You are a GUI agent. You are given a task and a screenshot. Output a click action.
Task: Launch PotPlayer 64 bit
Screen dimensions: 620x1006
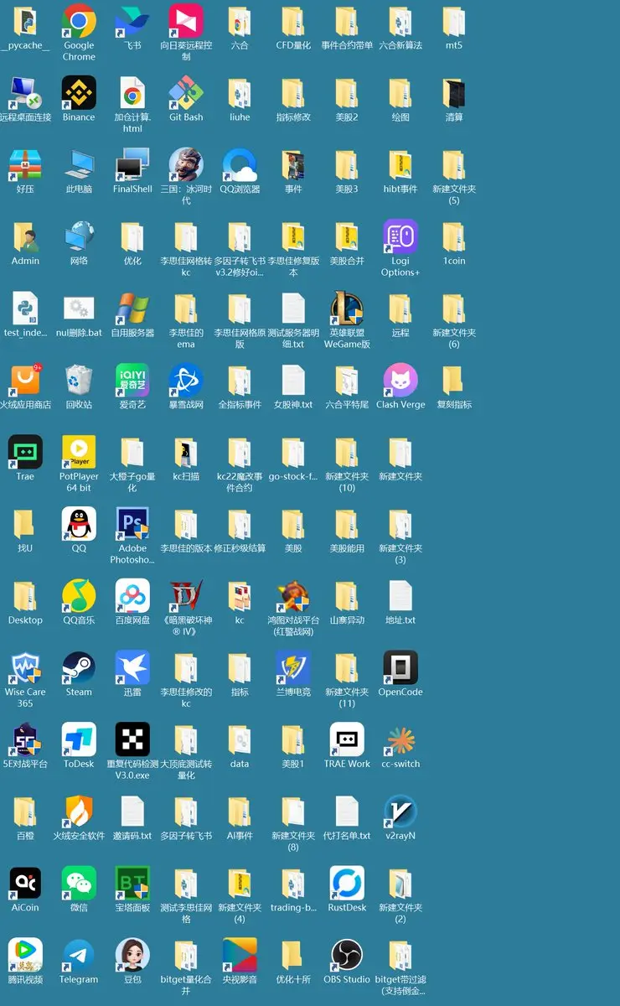click(x=79, y=452)
